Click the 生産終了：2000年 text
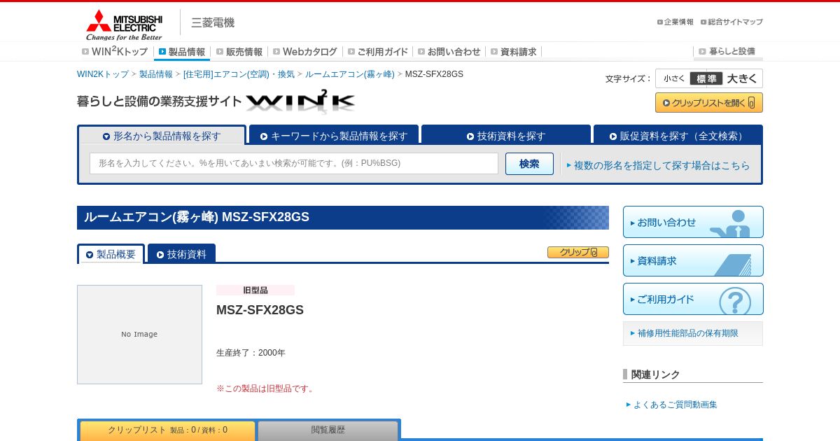Screen dimensions: 840x441 tap(251, 353)
